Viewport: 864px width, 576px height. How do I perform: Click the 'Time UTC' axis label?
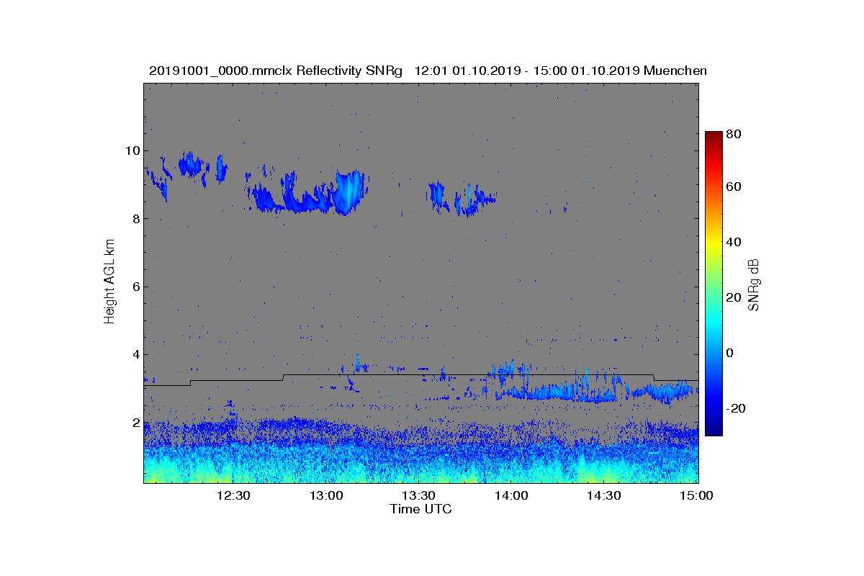[x=421, y=509]
